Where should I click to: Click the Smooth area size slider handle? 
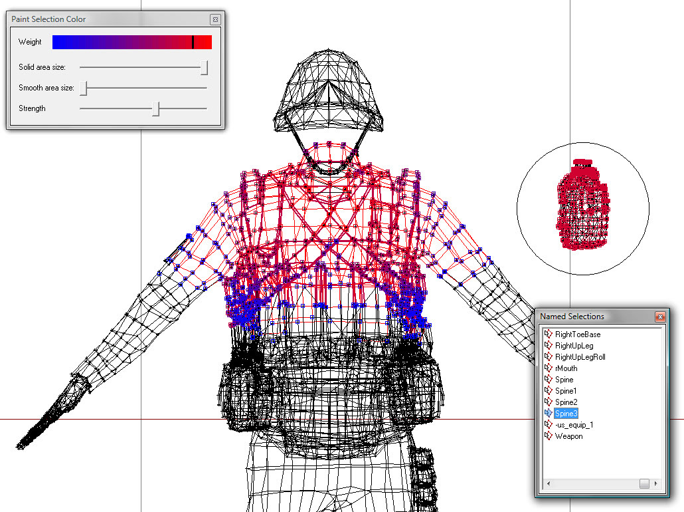pyautogui.click(x=84, y=88)
